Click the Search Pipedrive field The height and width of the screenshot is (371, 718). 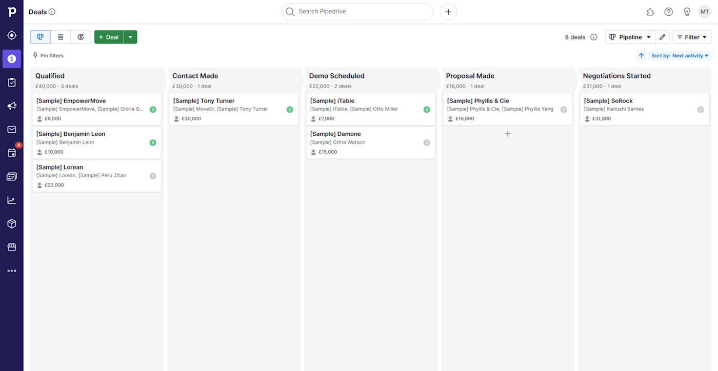(357, 12)
